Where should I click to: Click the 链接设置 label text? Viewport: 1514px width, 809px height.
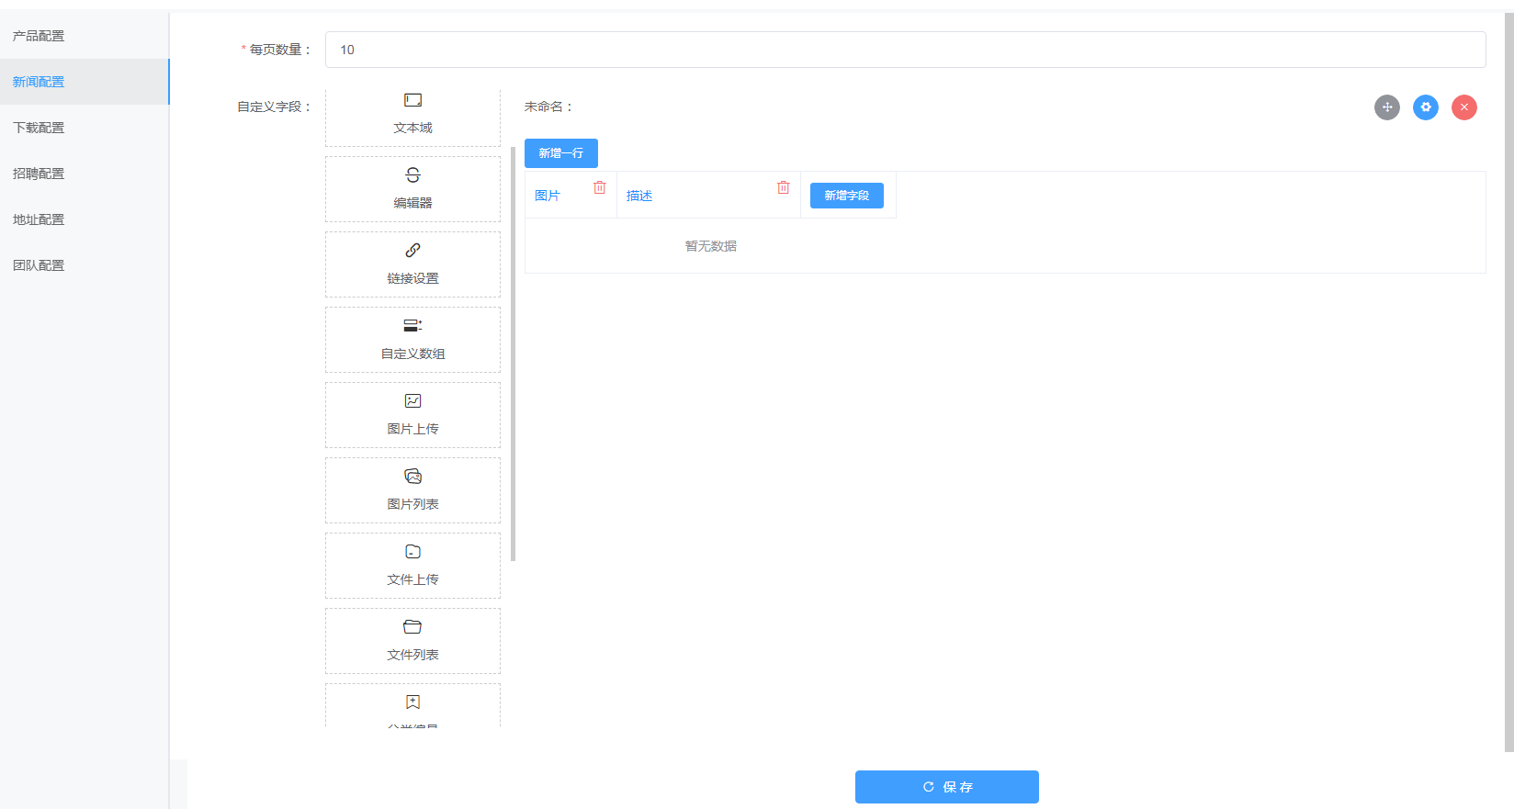click(412, 278)
